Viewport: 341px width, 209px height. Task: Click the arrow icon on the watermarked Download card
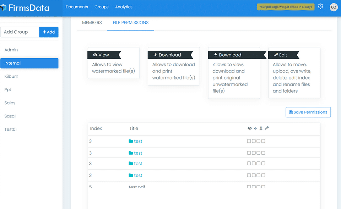[155, 55]
